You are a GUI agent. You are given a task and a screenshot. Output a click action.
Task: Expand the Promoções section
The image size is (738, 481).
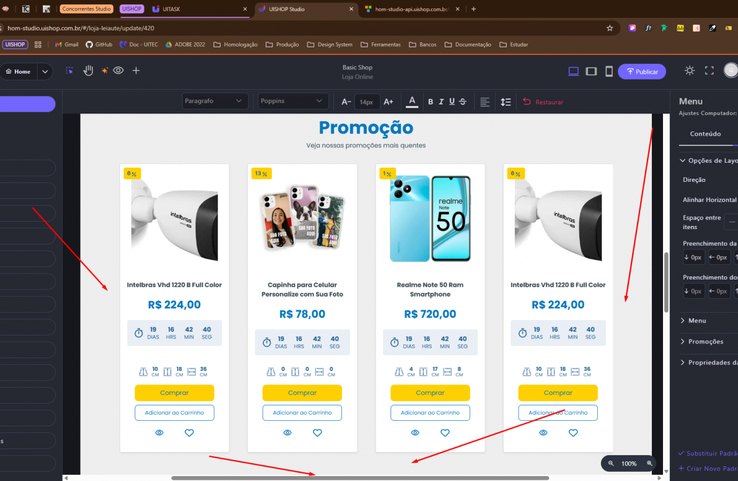[x=705, y=342]
